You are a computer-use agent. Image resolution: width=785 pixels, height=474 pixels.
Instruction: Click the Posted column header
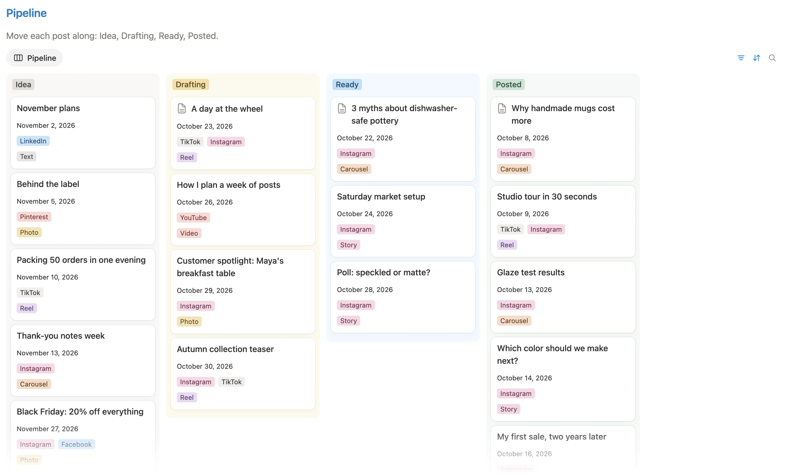(x=508, y=84)
